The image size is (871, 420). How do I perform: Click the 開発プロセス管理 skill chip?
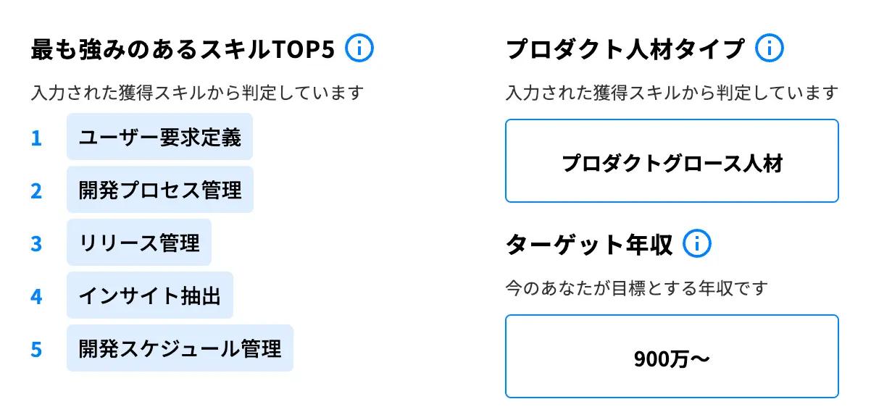(x=160, y=190)
